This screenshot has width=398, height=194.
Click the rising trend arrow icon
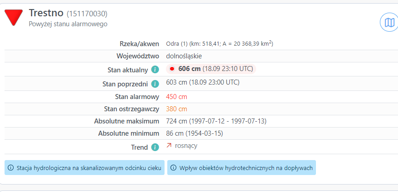tap(170, 146)
